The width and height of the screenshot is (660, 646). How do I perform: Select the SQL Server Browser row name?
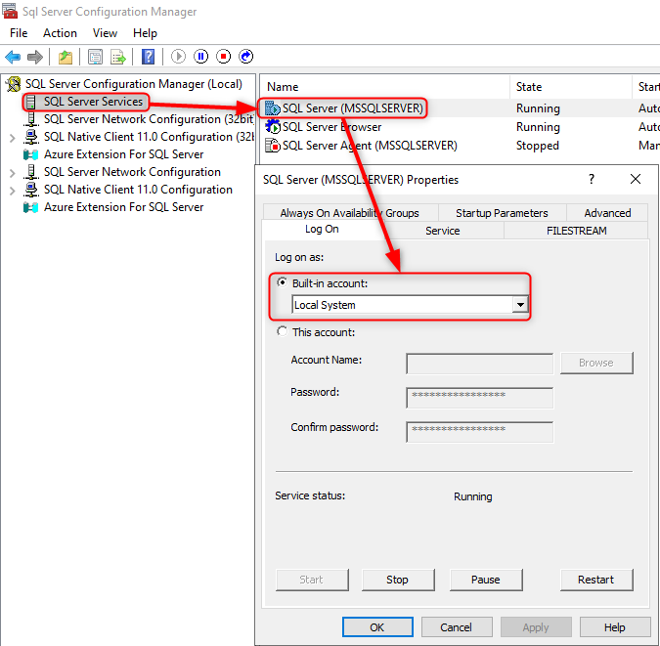click(x=331, y=127)
